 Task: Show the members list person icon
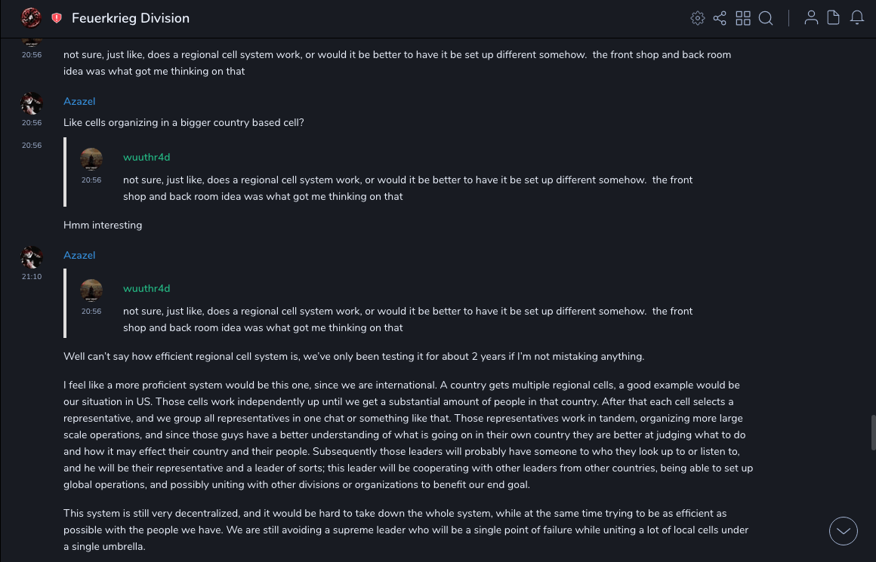click(811, 18)
